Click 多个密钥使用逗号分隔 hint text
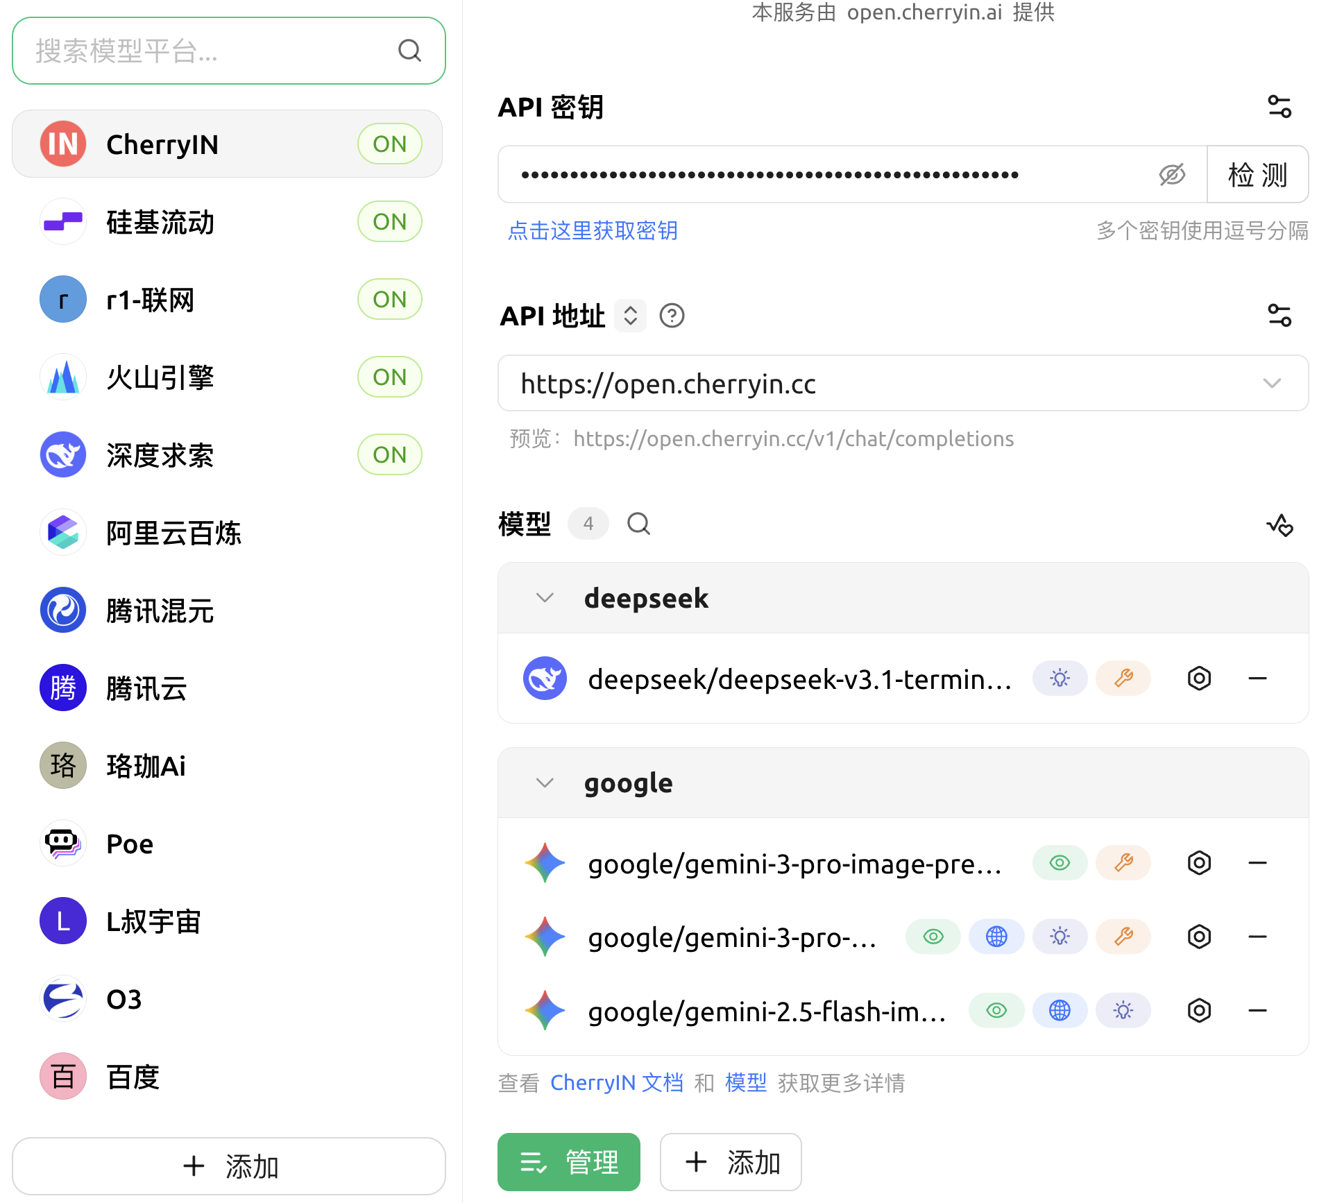Viewport: 1335px width, 1203px height. (1202, 231)
